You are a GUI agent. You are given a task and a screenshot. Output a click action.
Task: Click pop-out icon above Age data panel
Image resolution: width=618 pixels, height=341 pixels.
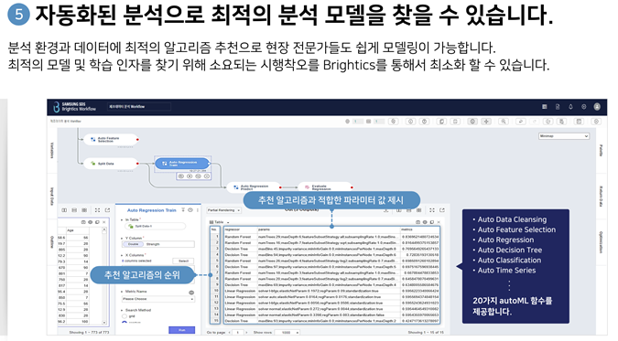[x=107, y=210]
